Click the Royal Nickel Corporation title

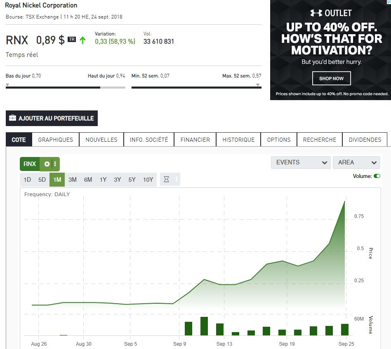tap(41, 5)
